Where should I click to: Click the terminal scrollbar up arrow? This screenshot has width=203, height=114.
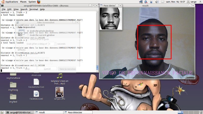[97, 12]
